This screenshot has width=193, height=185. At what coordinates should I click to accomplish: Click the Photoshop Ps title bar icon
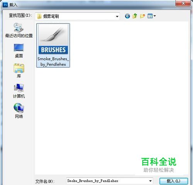[5, 5]
